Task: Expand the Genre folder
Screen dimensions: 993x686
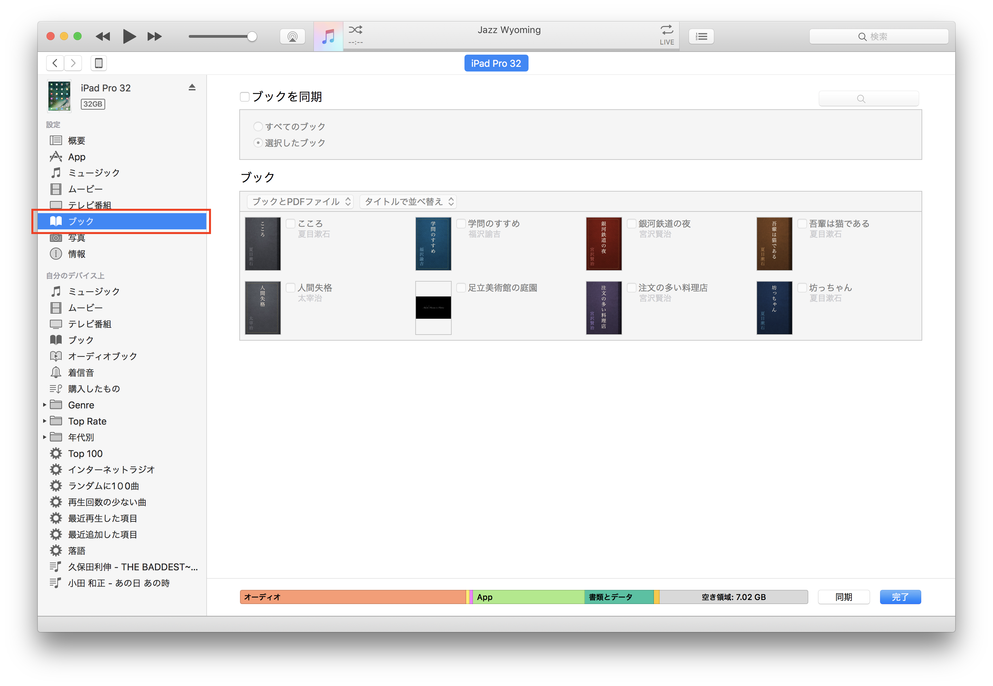Action: (x=45, y=405)
